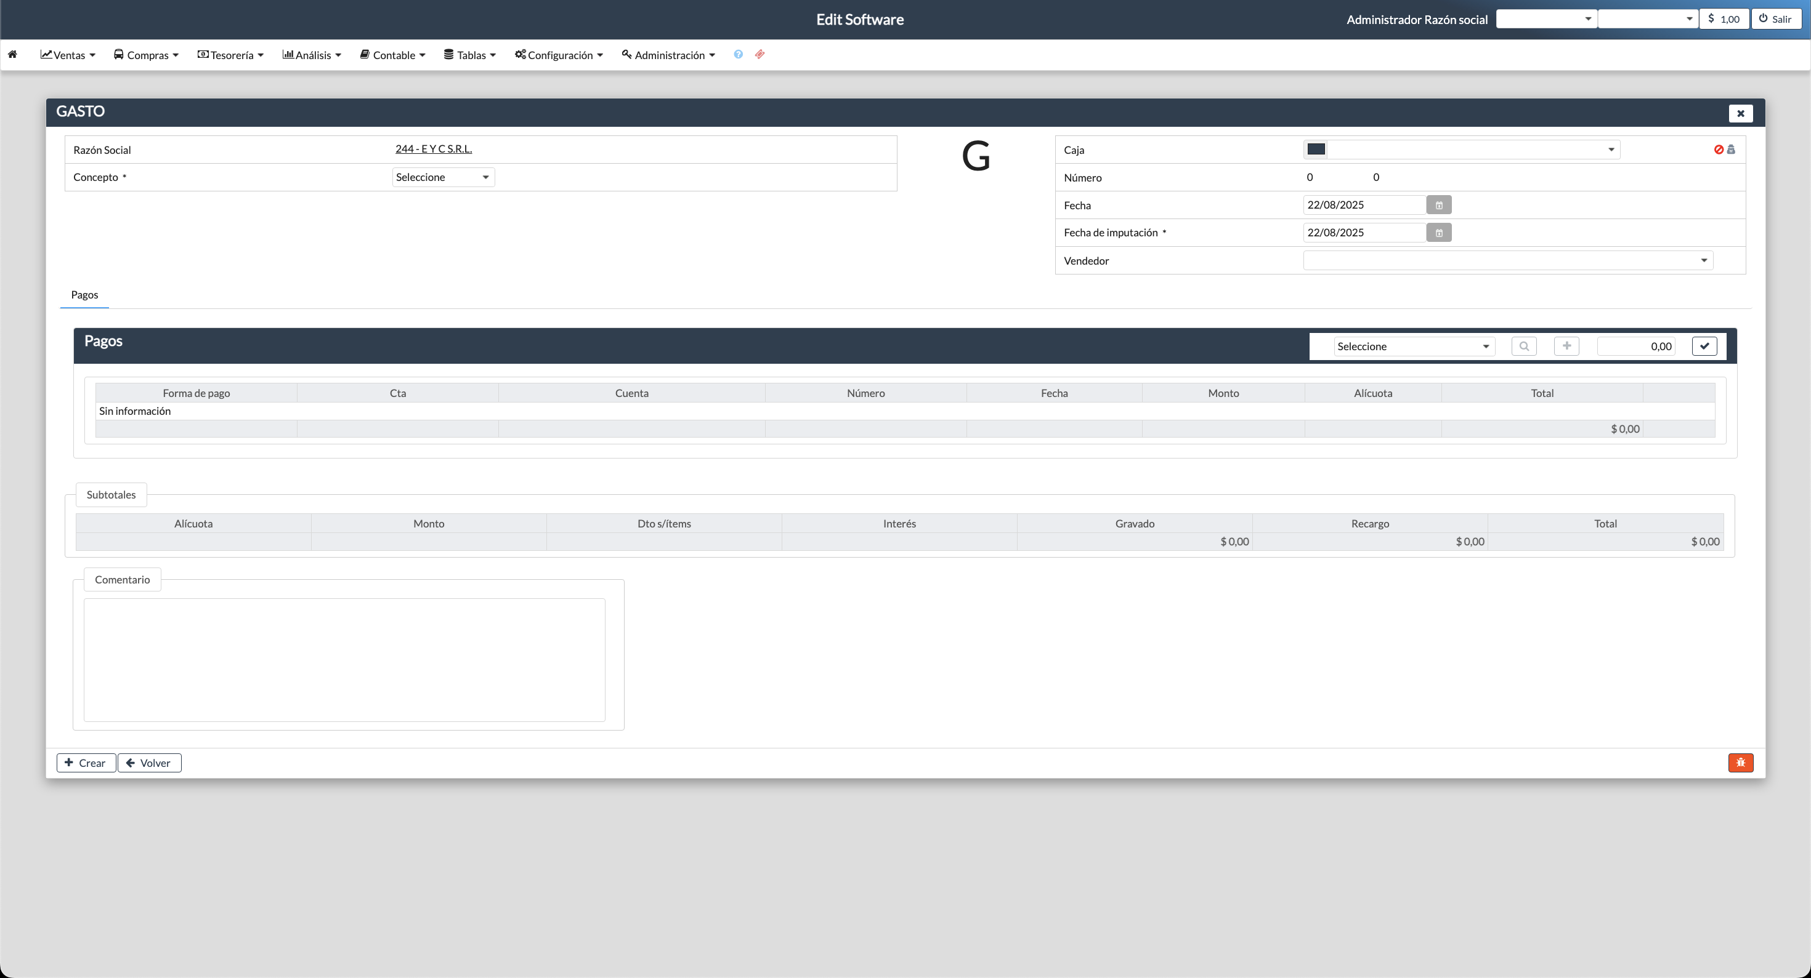Open the Contable menu
Image resolution: width=1811 pixels, height=978 pixels.
[x=392, y=55]
